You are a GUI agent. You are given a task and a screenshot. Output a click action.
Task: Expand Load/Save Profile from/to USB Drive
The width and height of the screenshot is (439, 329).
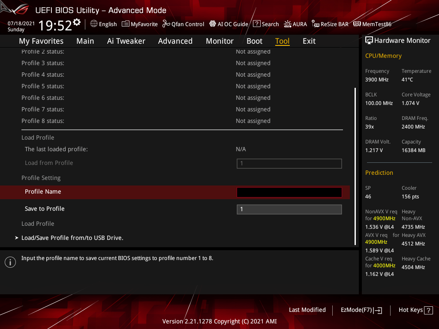coord(72,237)
